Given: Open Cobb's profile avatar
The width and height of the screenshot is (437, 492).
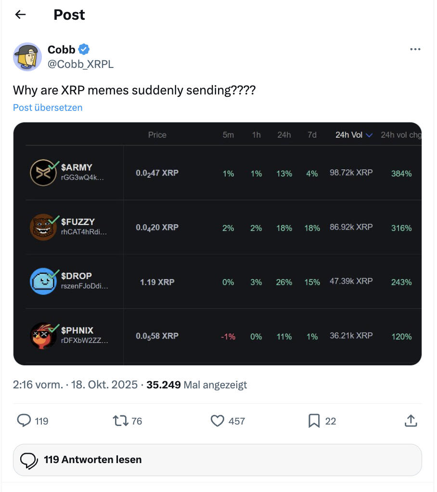Looking at the screenshot, I should [x=27, y=57].
